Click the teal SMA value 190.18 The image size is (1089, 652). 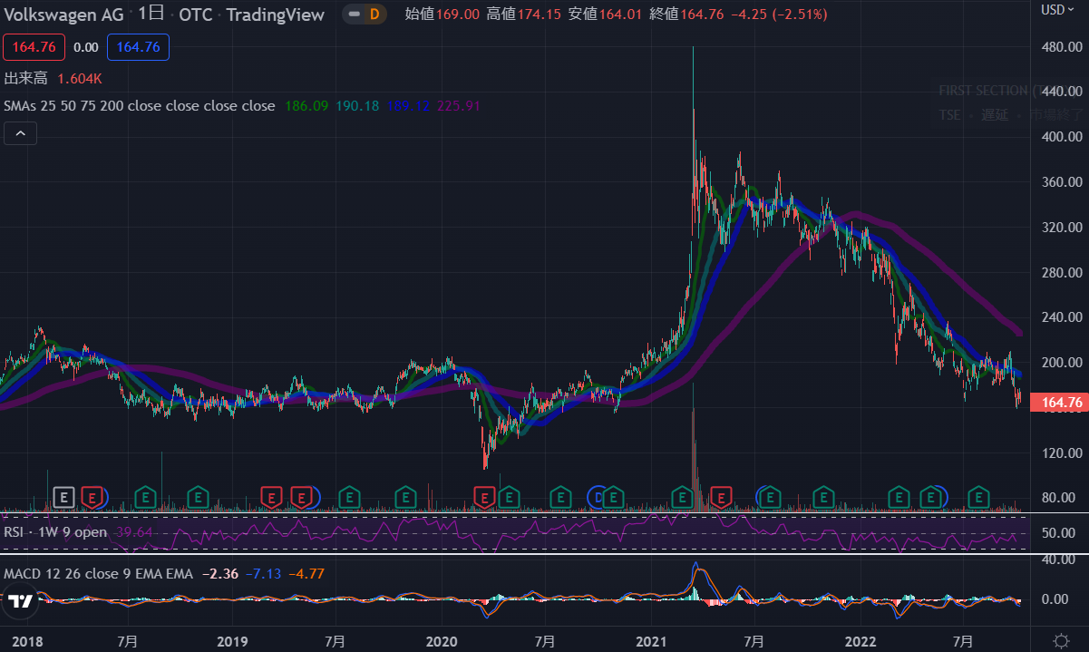click(x=357, y=105)
